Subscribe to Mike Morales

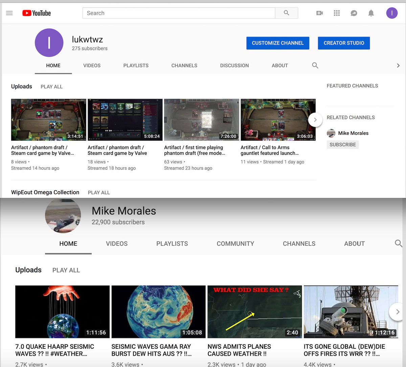(343, 145)
